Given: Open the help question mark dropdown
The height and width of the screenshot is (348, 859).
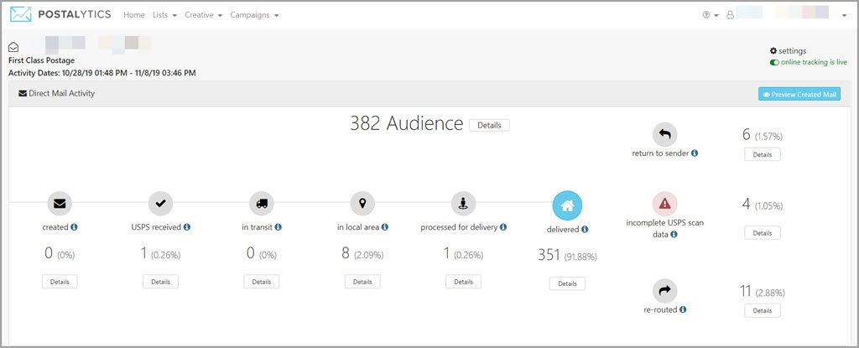Looking at the screenshot, I should (710, 15).
